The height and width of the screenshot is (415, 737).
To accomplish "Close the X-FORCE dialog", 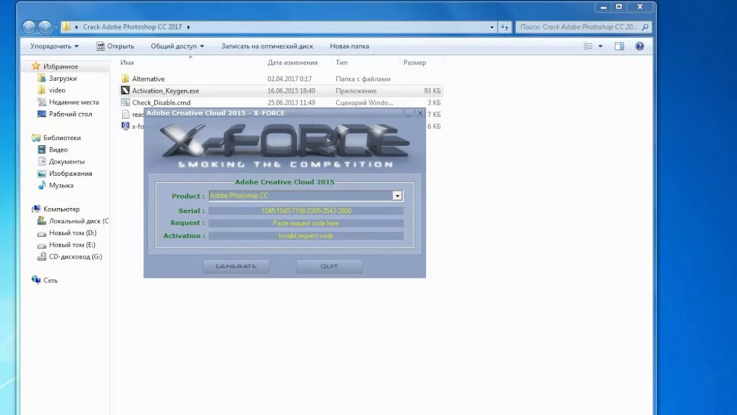I will (x=420, y=113).
